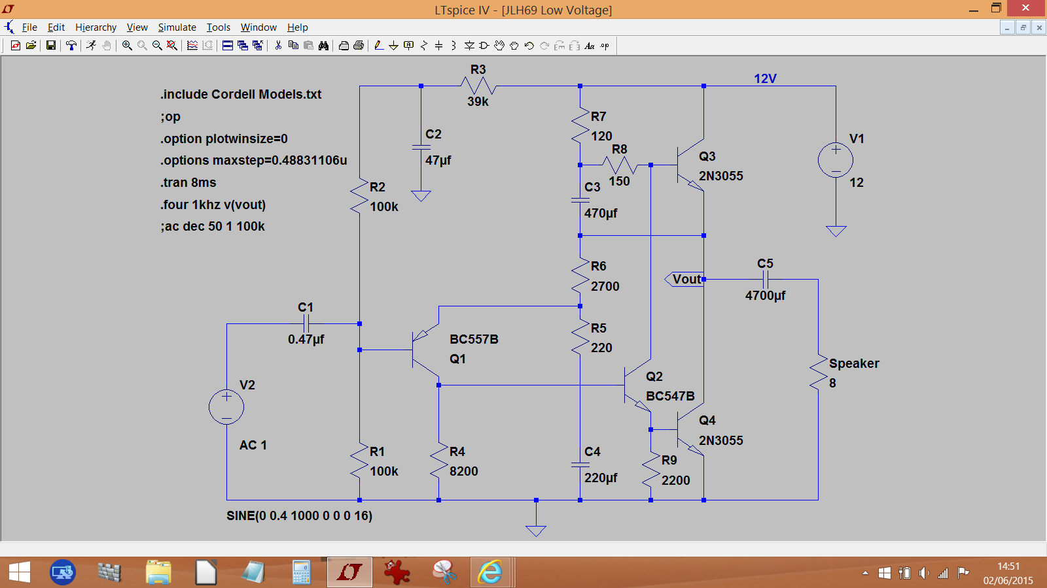Open a file with the Open icon

pos(31,46)
